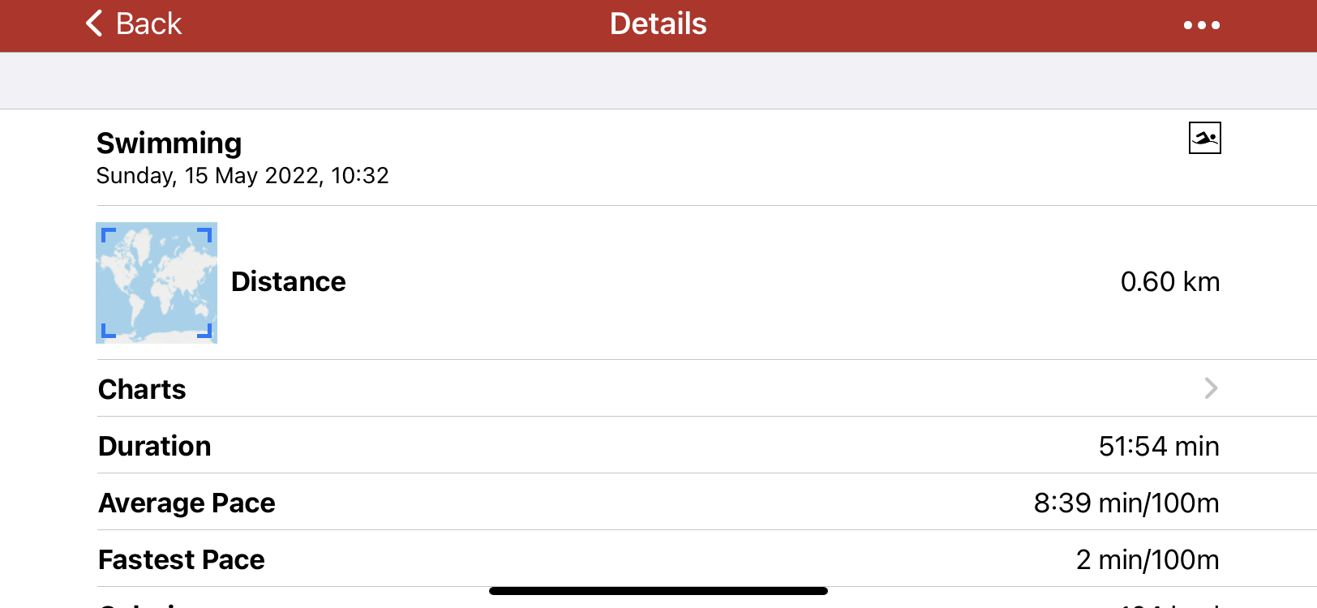This screenshot has height=608, width=1317.
Task: Tap the home indicator bar
Action: 658,591
